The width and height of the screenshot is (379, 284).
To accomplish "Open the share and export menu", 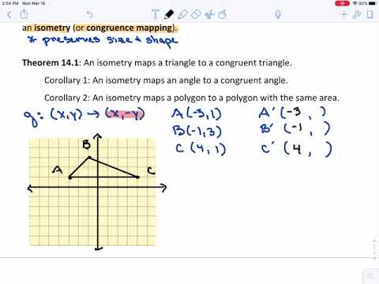I will pyautogui.click(x=24, y=13).
